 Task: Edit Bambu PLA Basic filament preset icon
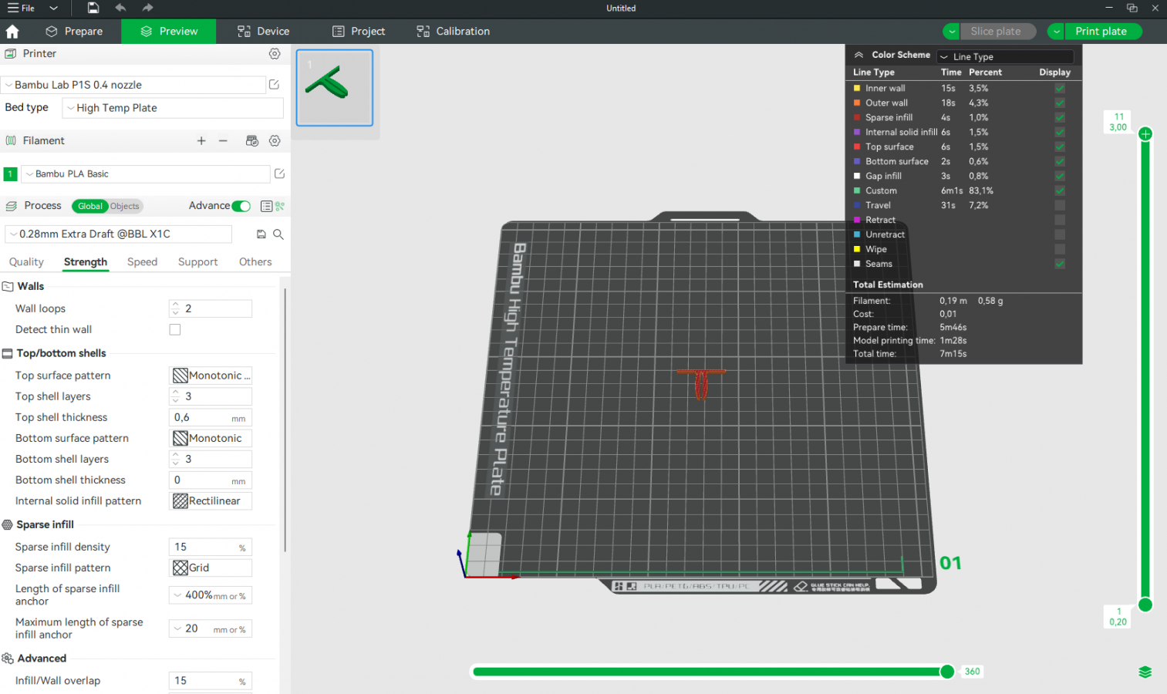(279, 174)
